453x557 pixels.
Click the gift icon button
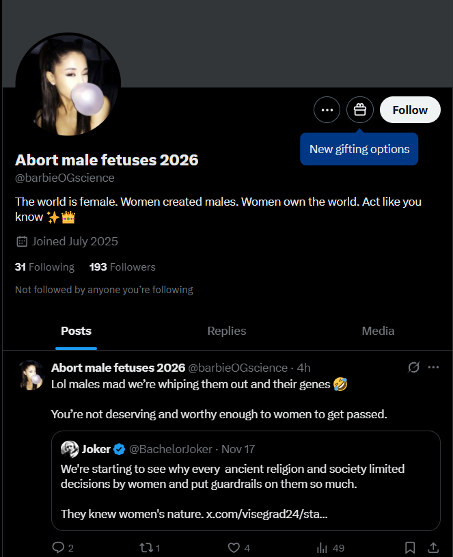(360, 109)
